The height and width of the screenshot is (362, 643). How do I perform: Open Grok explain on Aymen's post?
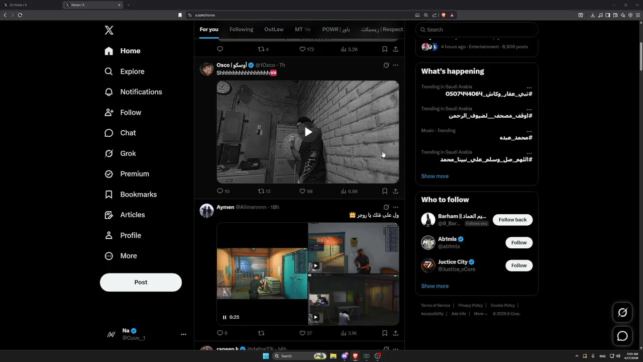(x=386, y=207)
